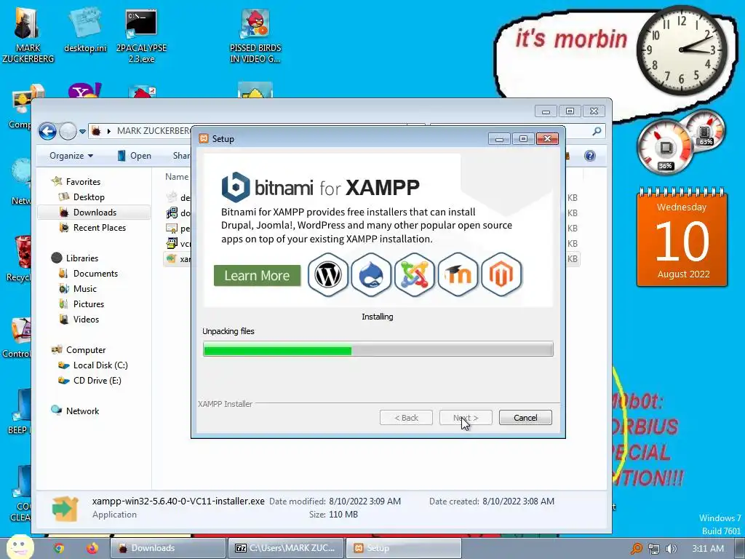Click the Explorer search magnifier icon

click(x=597, y=131)
